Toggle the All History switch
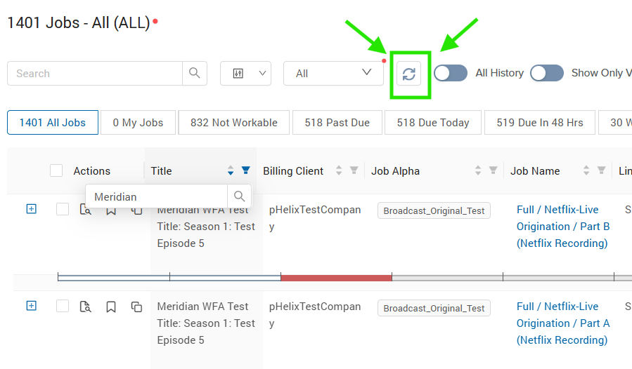The height and width of the screenshot is (369, 632). tap(451, 73)
